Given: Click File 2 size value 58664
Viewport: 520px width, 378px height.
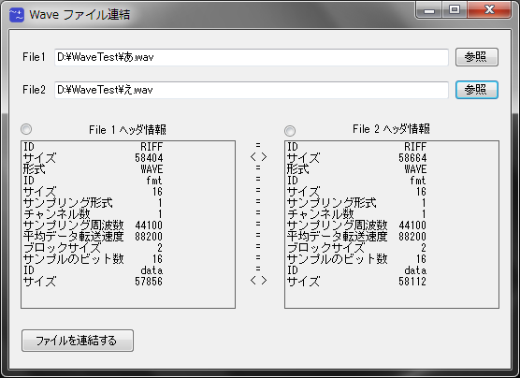Looking at the screenshot, I should 412,158.
